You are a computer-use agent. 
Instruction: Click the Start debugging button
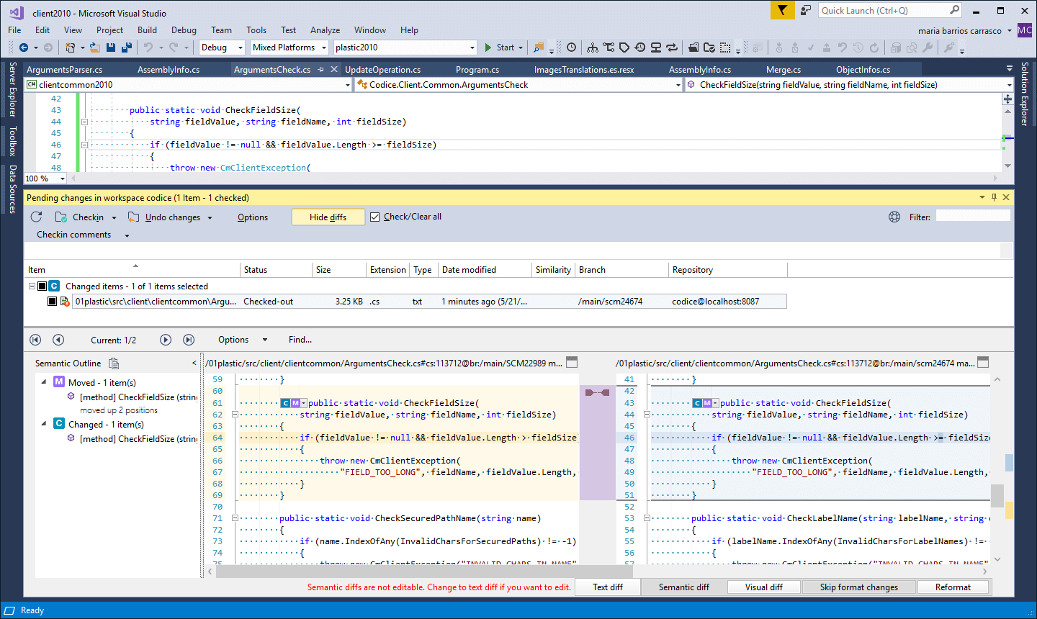[500, 48]
